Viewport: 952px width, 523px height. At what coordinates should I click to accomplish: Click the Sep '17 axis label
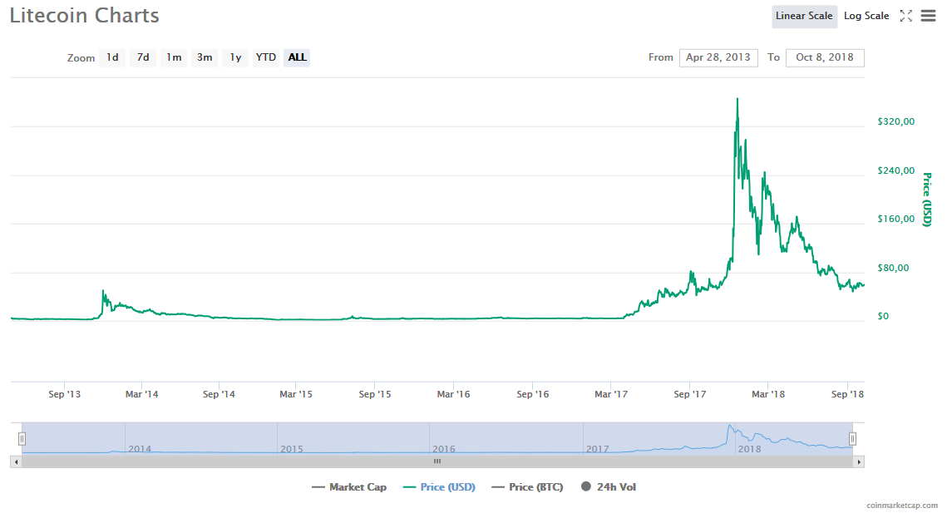click(x=690, y=394)
